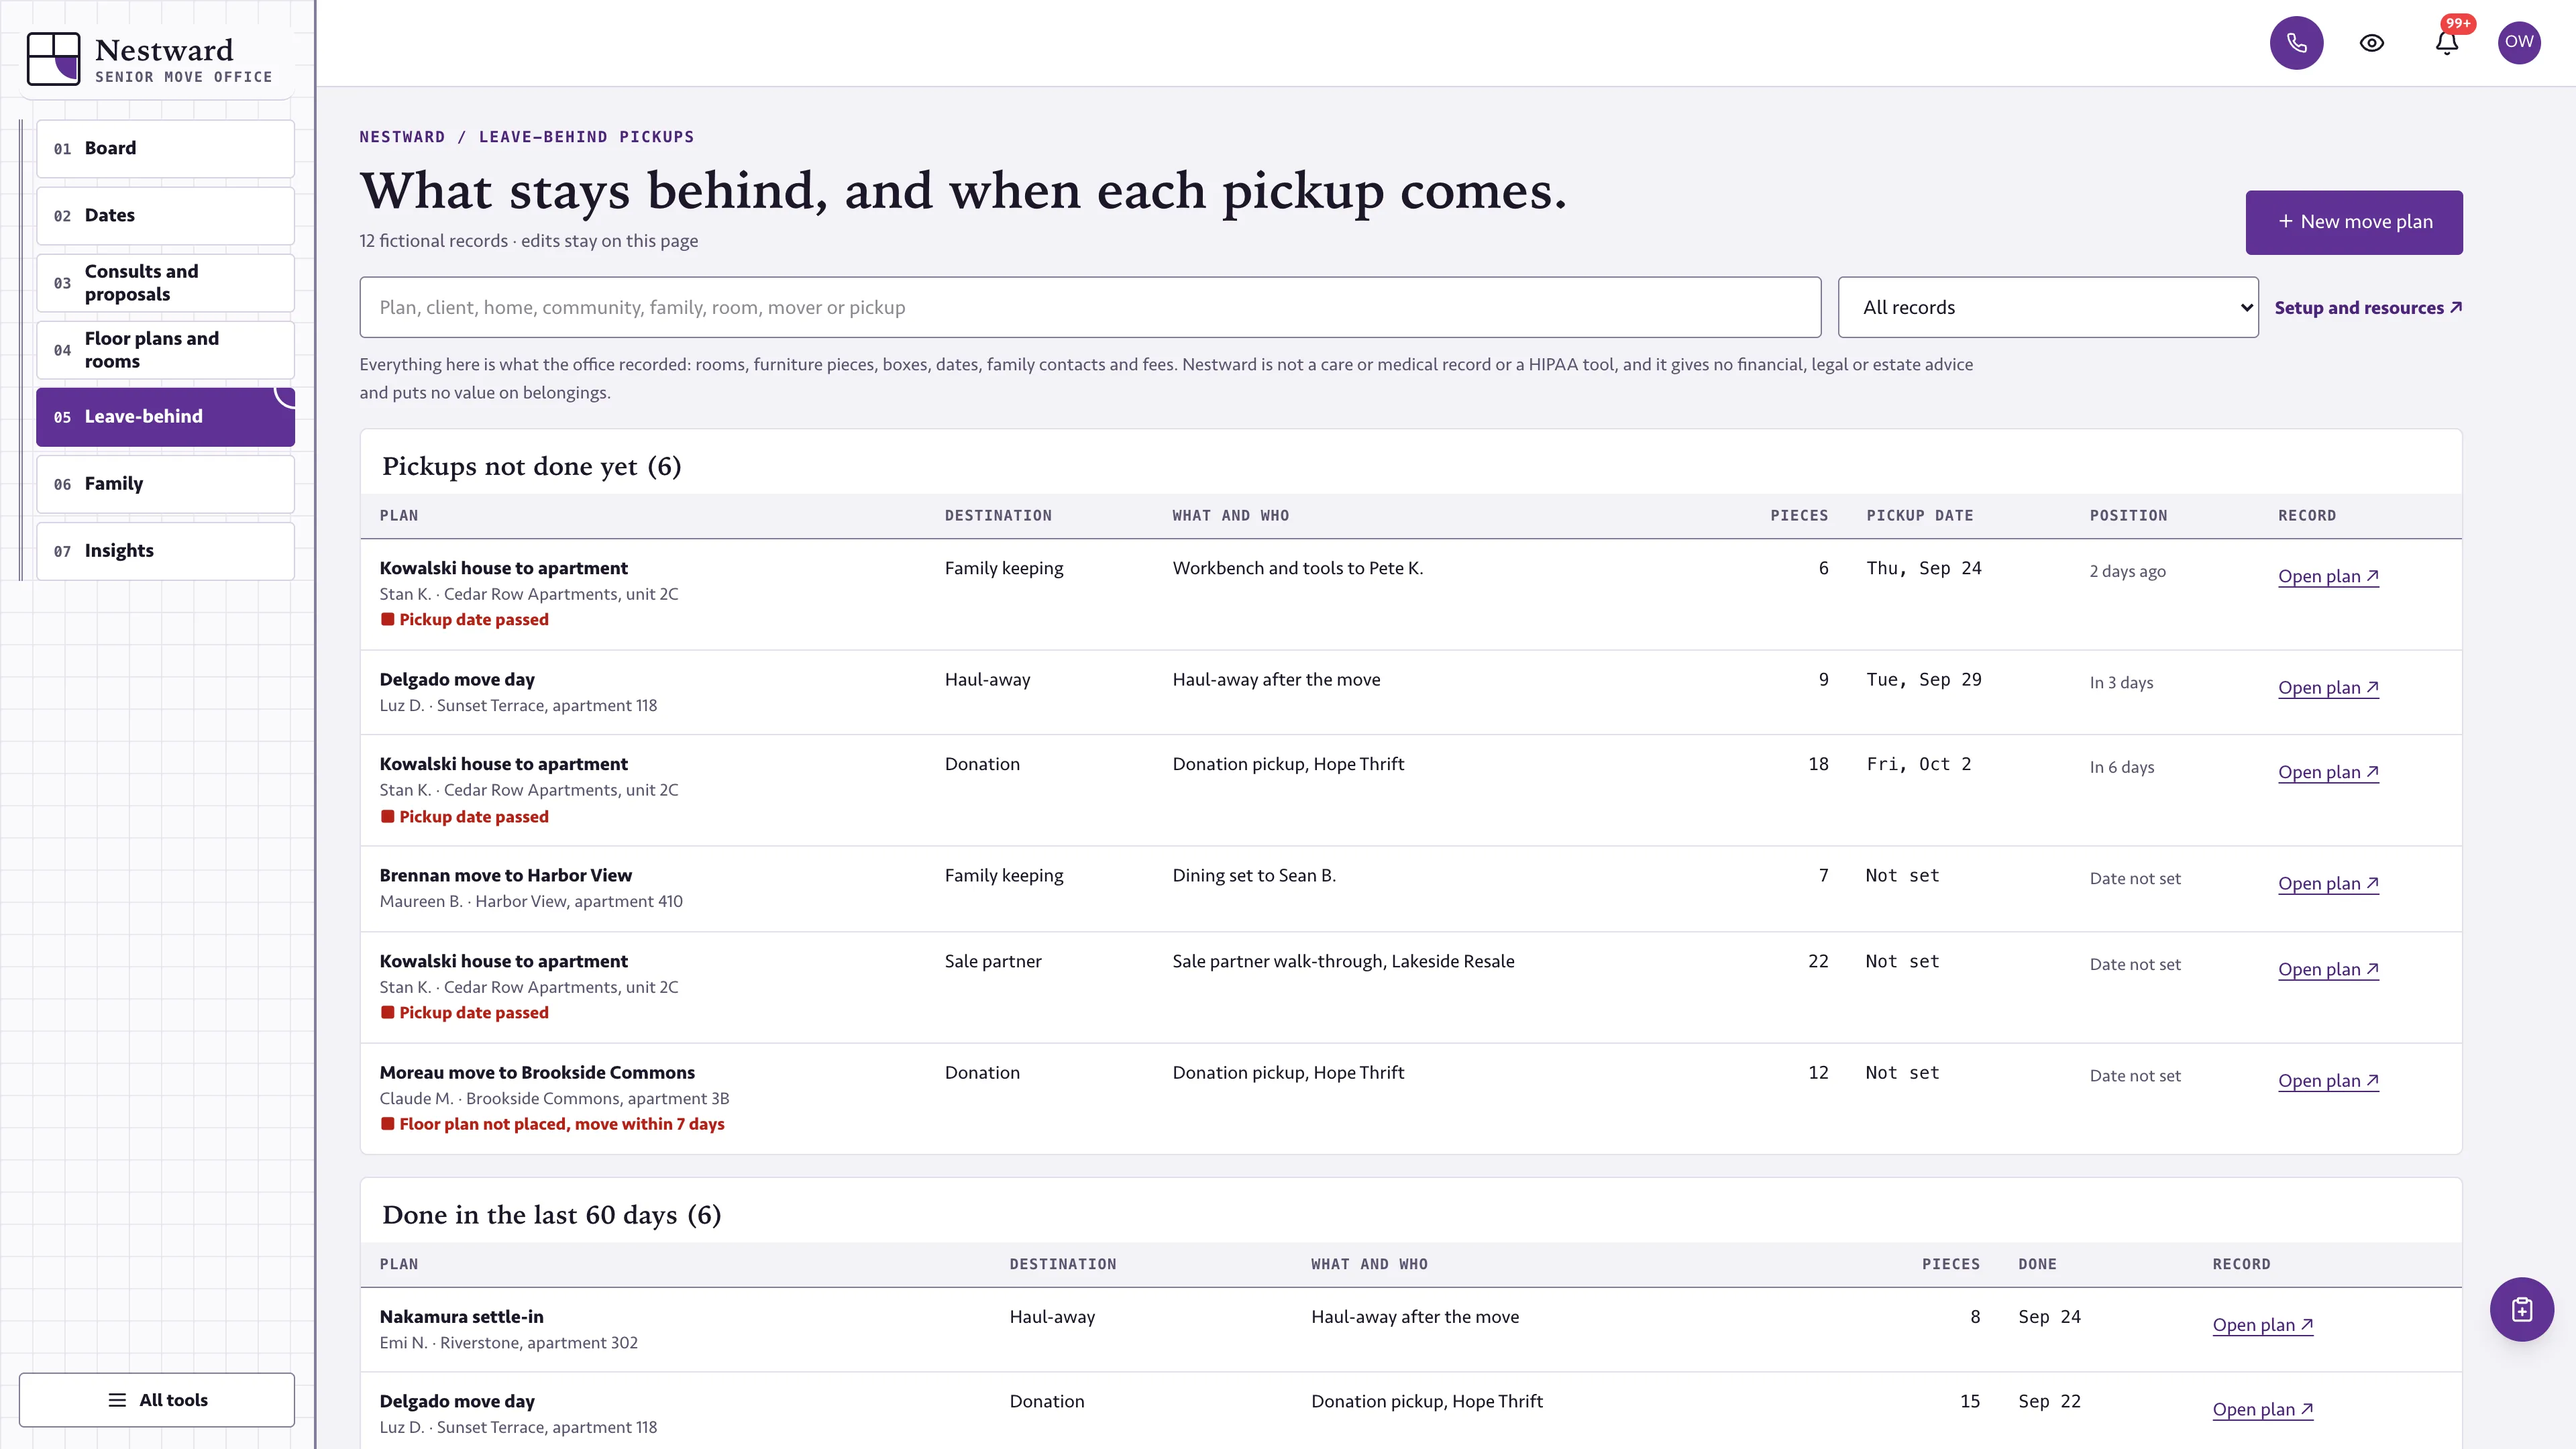The width and height of the screenshot is (2576, 1449).
Task: Click Nakamura settle-in plan title
Action: [461, 1317]
